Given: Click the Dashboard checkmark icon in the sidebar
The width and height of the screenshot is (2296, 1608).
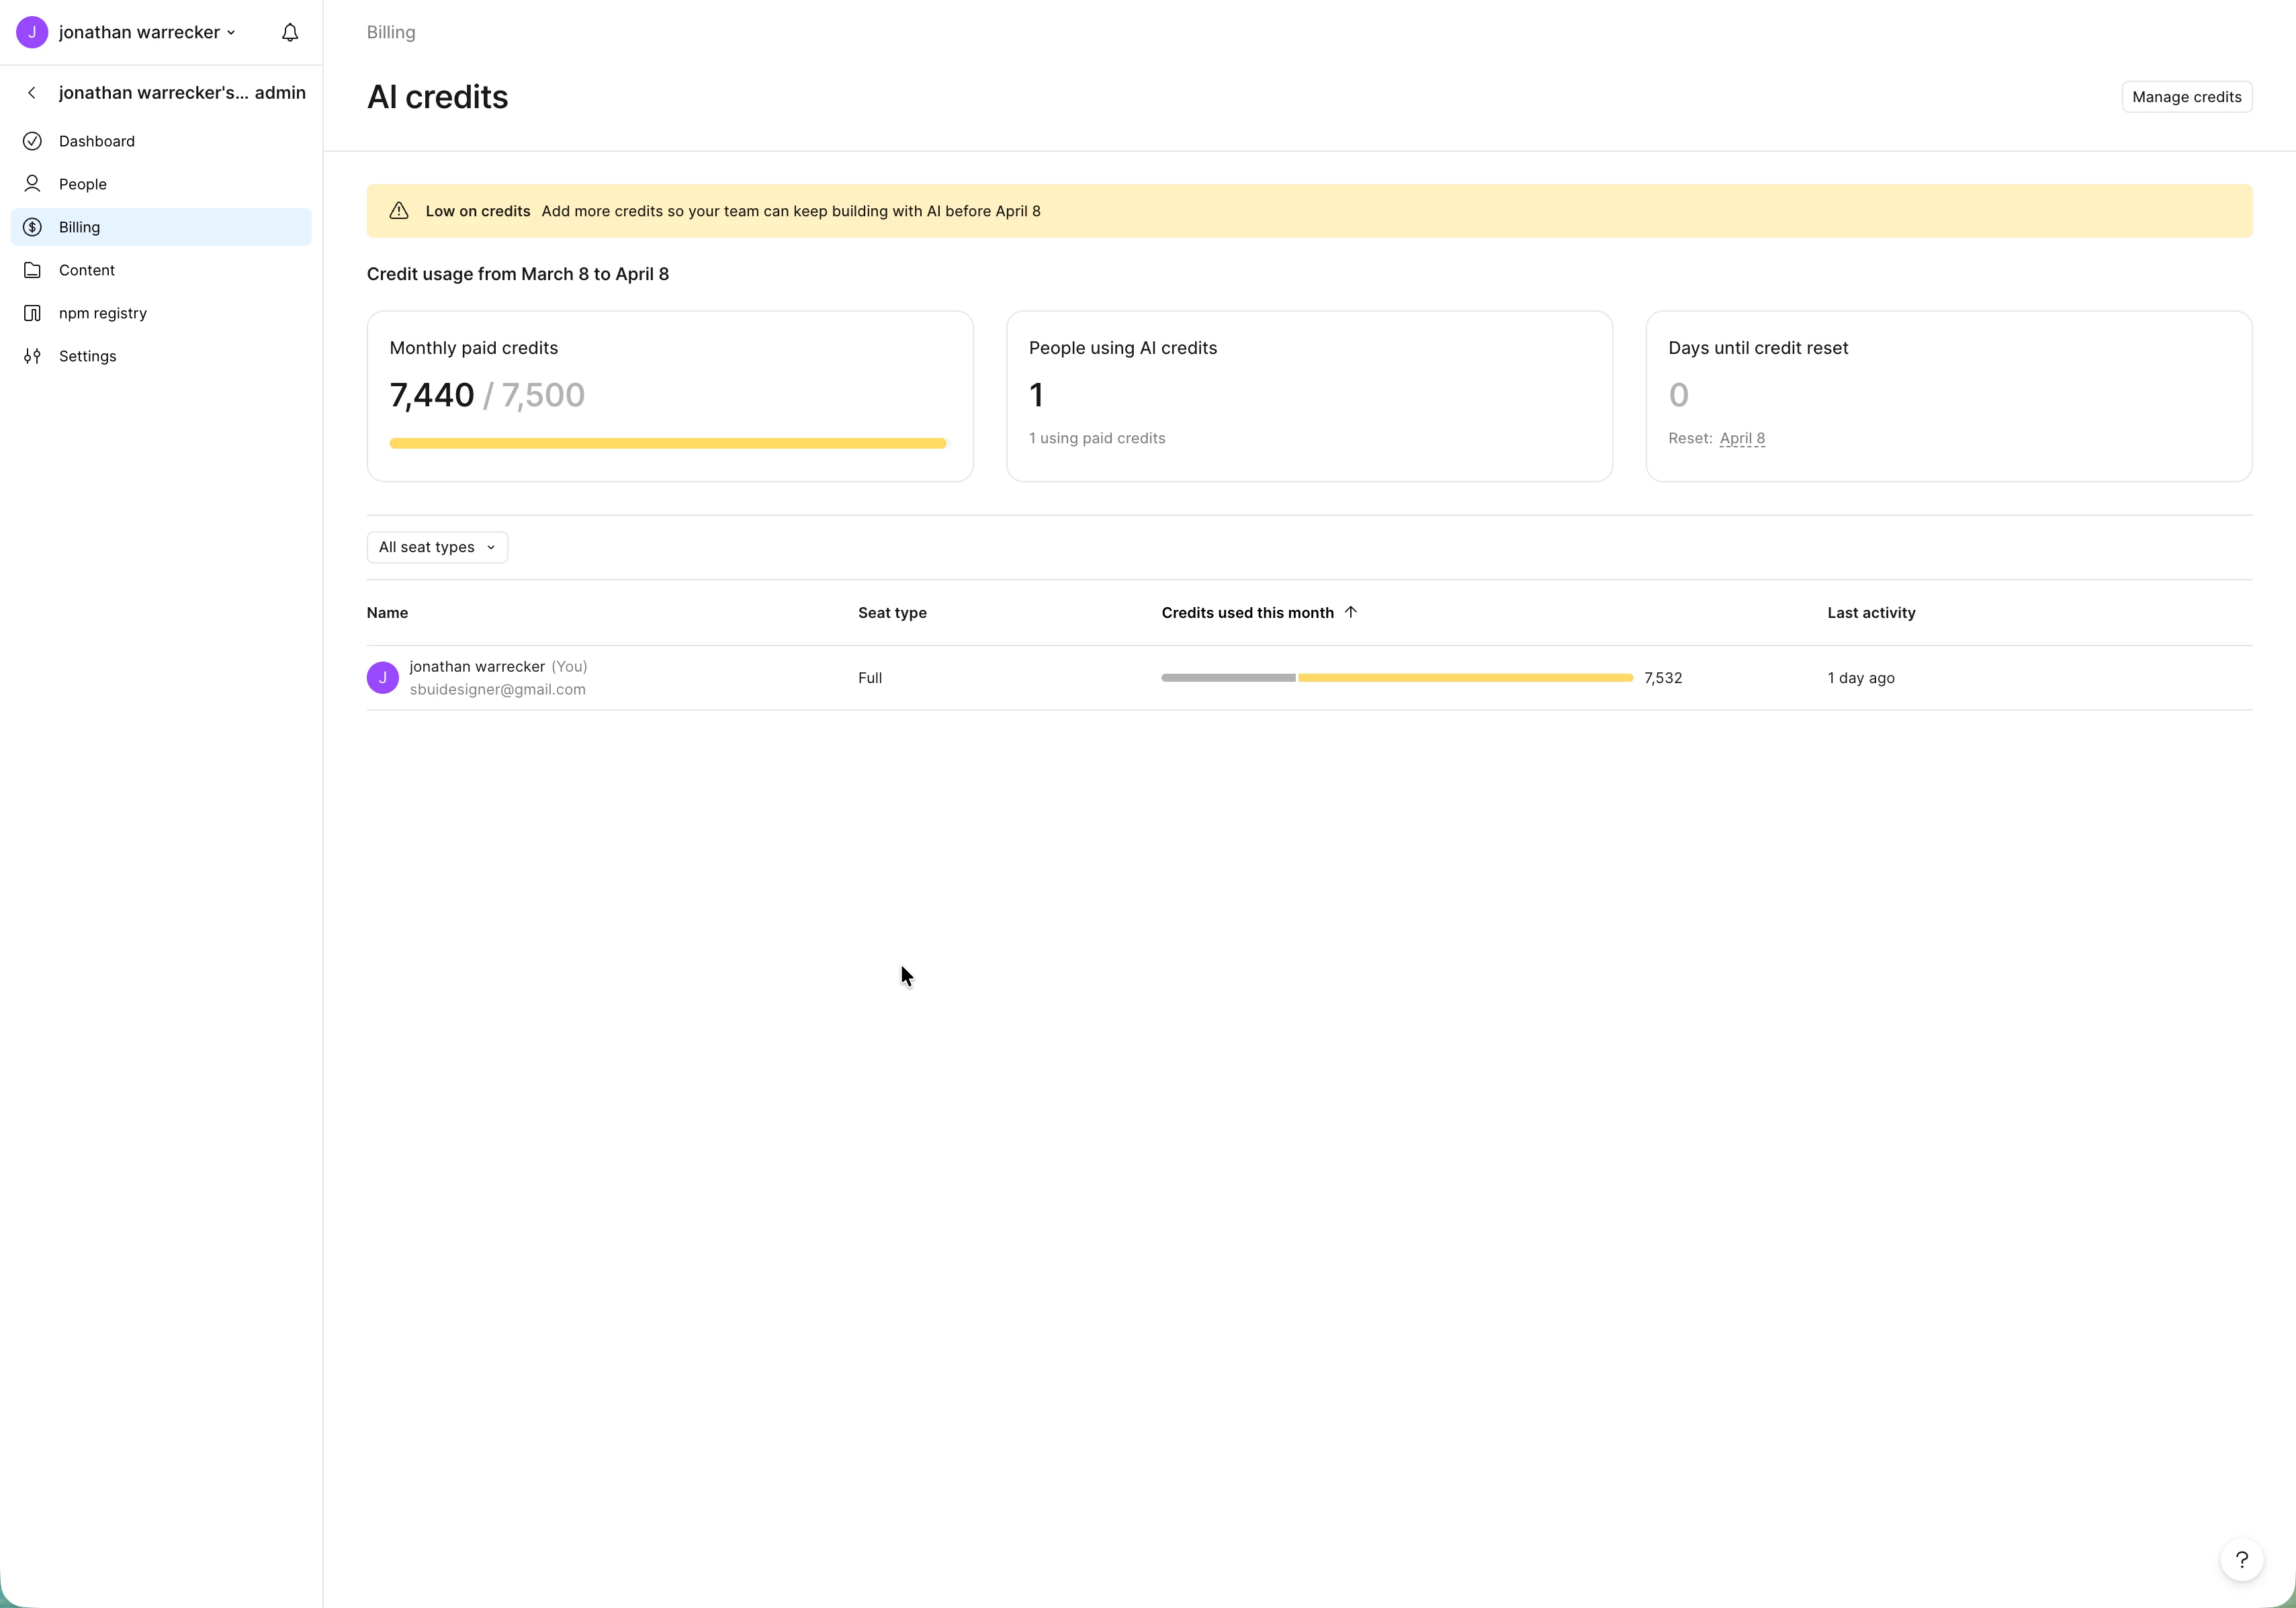Looking at the screenshot, I should [x=32, y=141].
